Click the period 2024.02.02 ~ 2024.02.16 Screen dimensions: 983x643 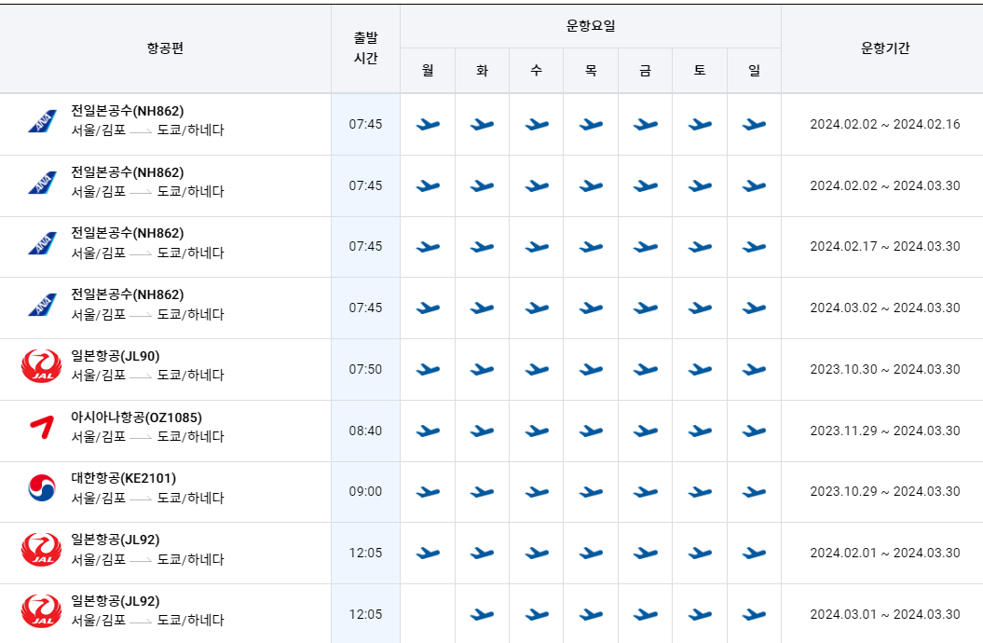[x=884, y=124]
